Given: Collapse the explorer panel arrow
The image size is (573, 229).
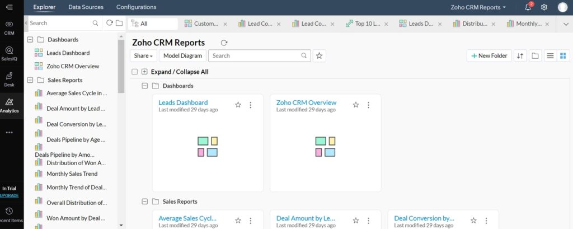Looking at the screenshot, I should (26, 23).
